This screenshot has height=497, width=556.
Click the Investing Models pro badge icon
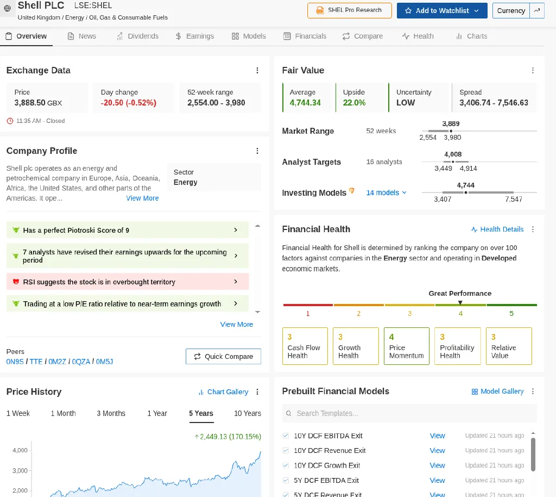tap(351, 191)
